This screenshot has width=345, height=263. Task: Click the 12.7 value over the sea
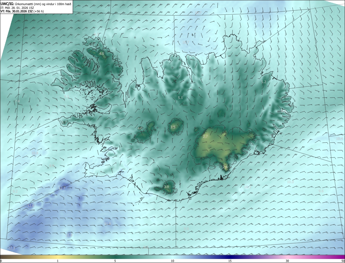pos(62,188)
